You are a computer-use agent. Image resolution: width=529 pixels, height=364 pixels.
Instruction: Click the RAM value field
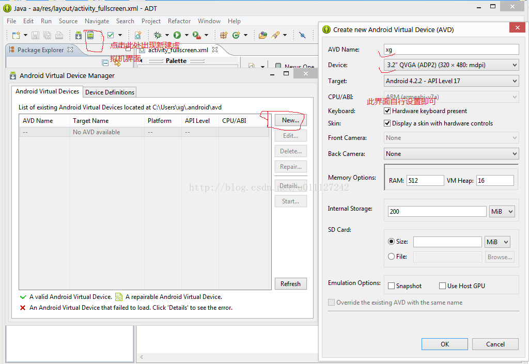[425, 180]
